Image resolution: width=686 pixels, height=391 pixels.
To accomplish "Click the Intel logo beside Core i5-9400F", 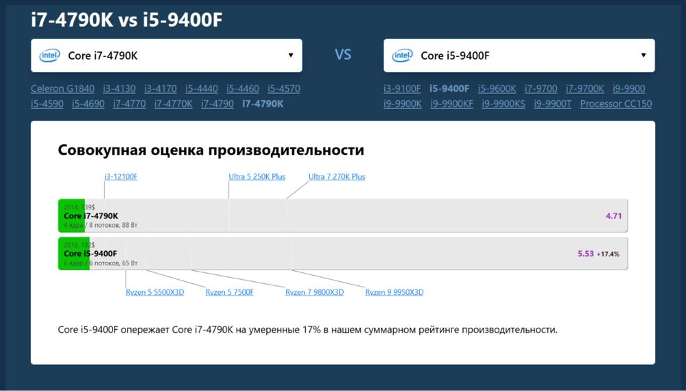I will [402, 56].
